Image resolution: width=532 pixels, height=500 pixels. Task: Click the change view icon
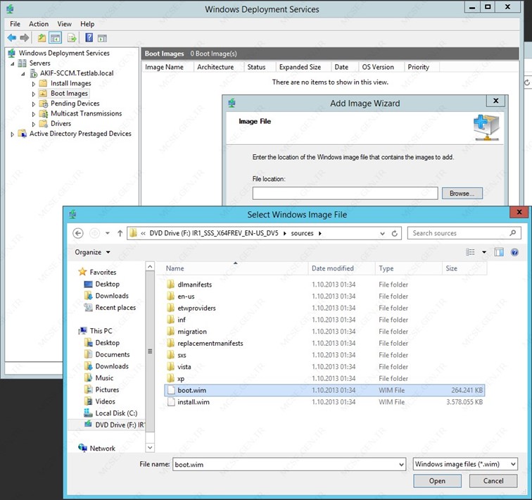(x=470, y=252)
